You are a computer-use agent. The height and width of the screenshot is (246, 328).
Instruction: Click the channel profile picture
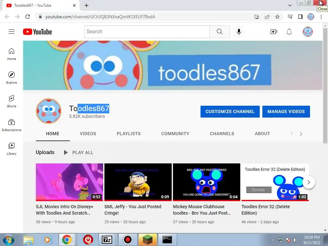click(x=49, y=111)
